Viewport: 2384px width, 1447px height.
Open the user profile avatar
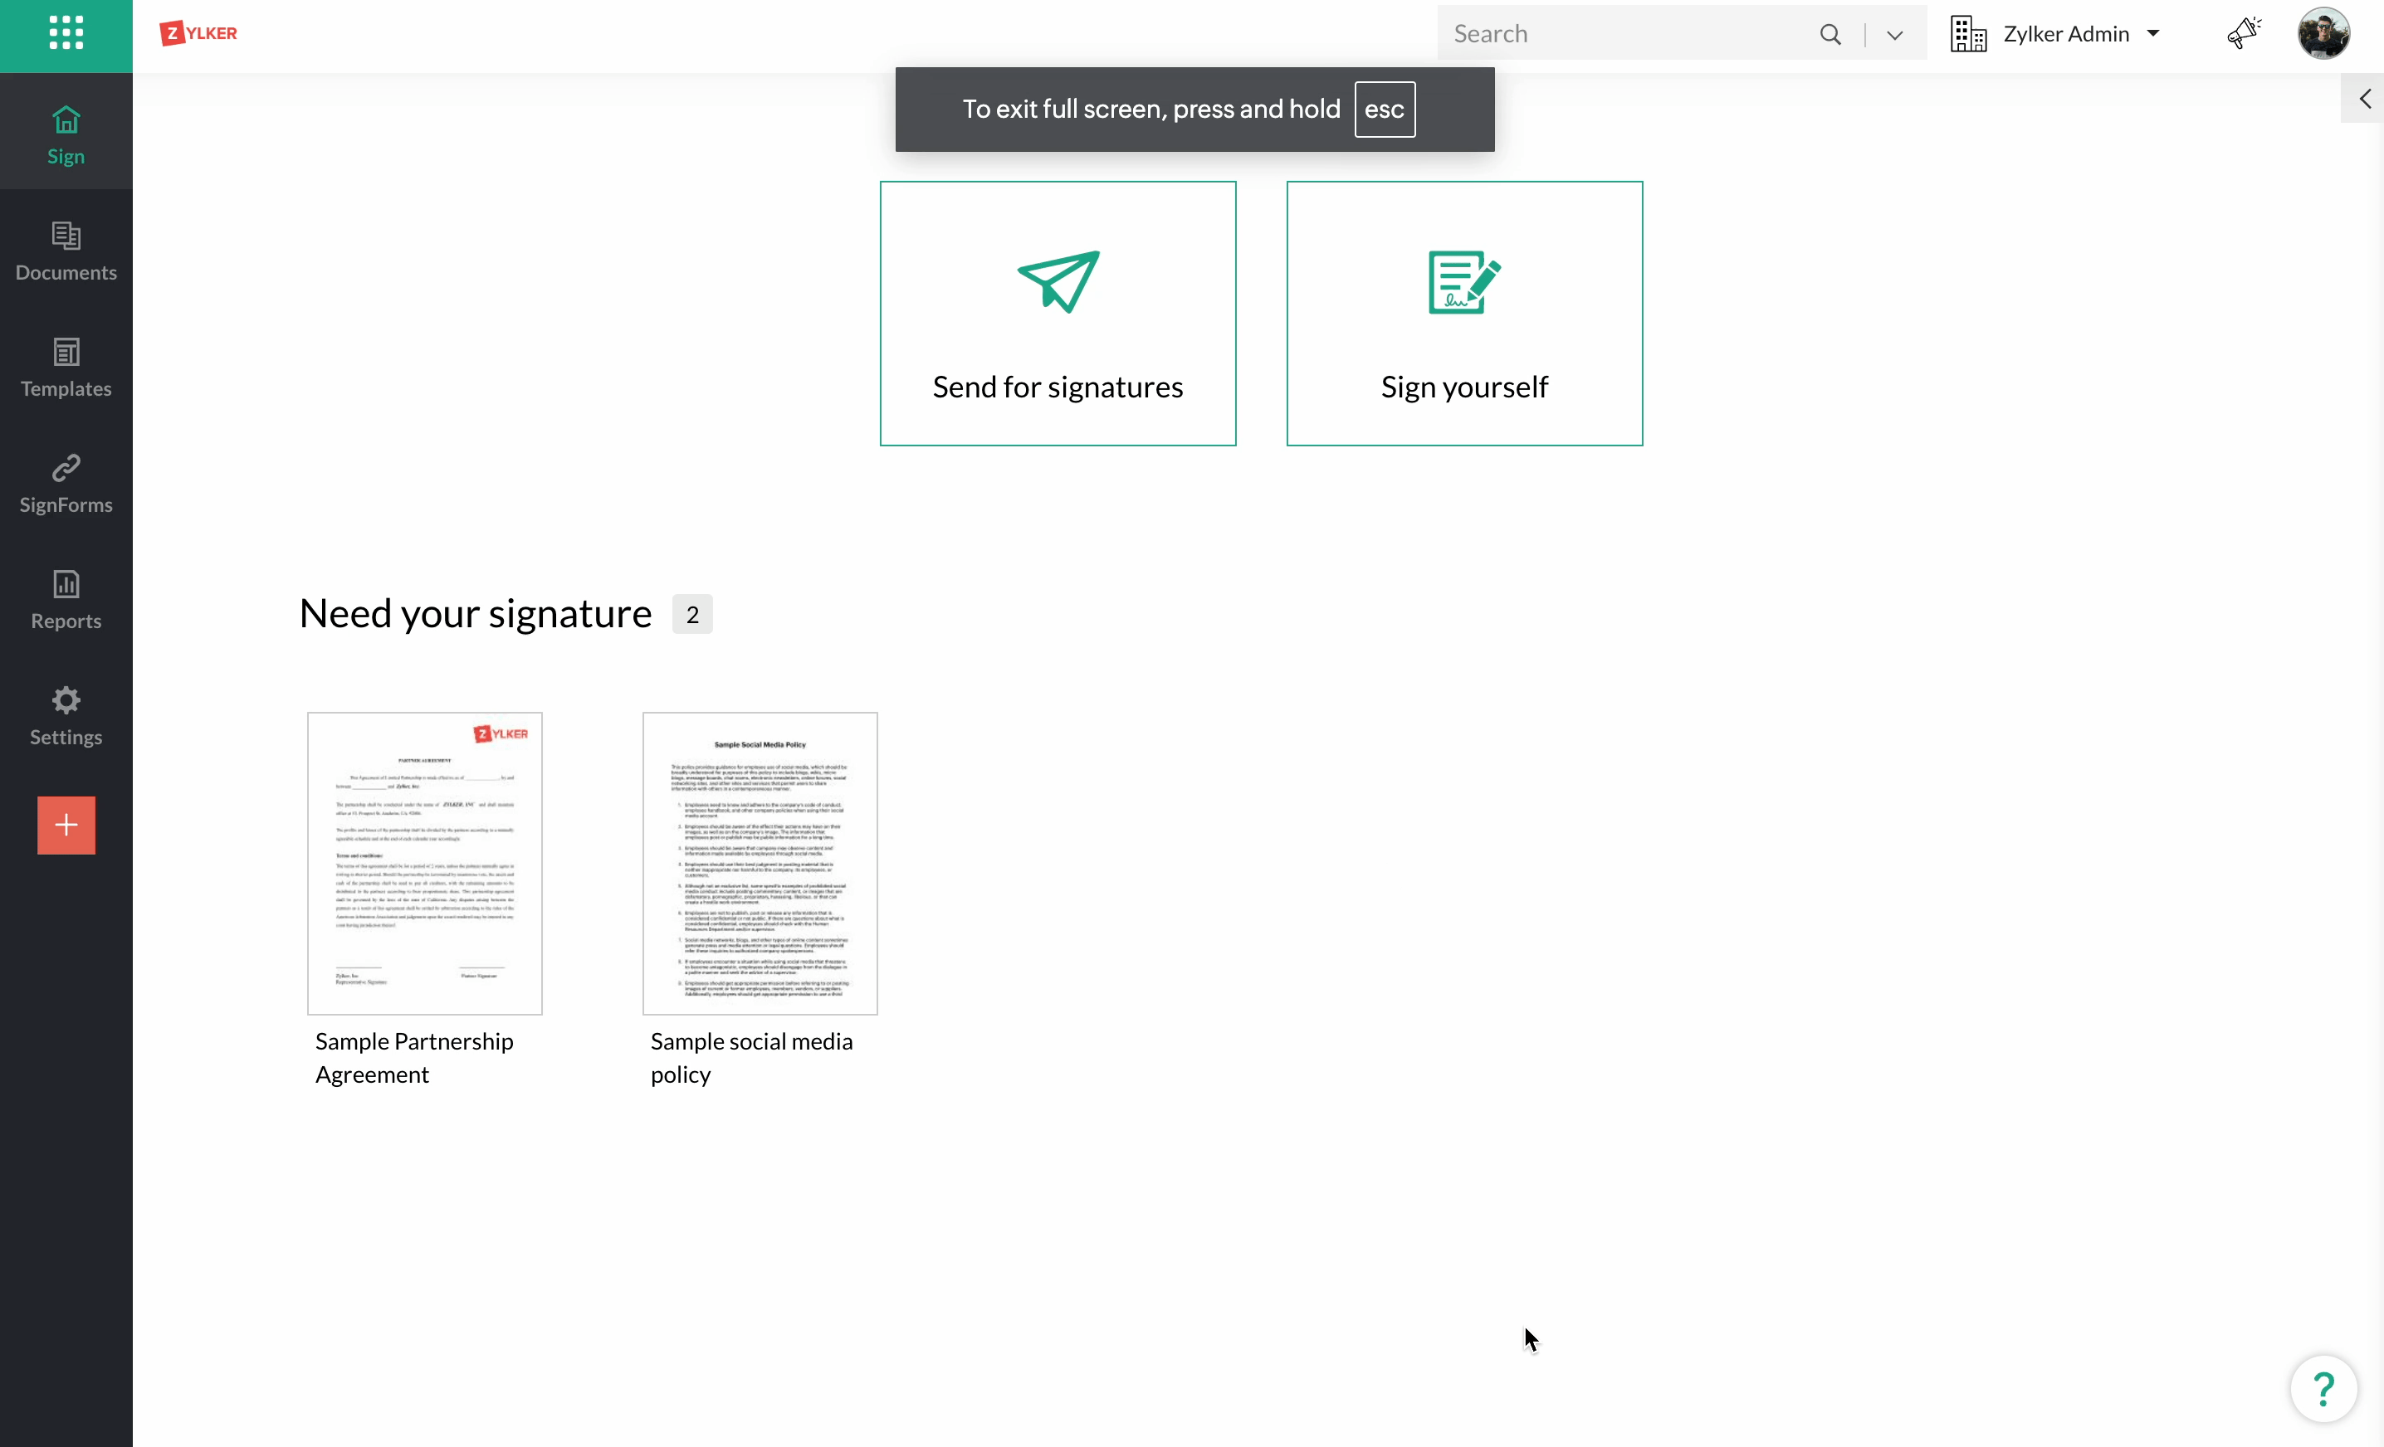[x=2323, y=34]
